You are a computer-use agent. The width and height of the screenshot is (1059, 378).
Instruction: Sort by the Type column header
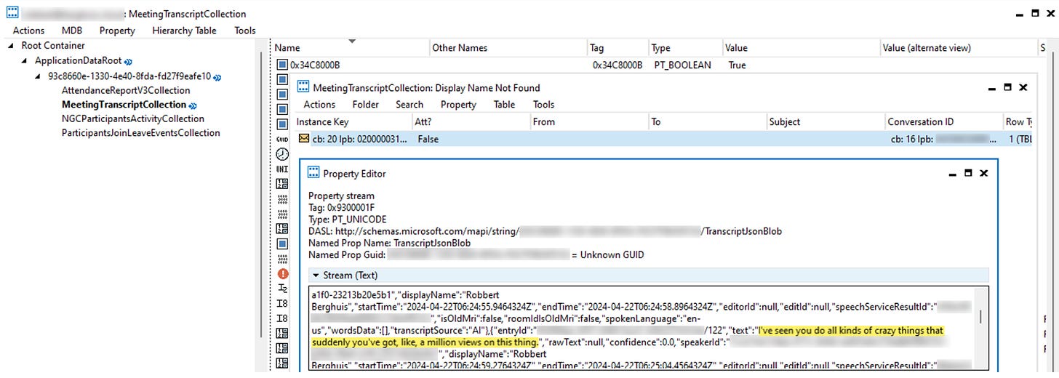tap(684, 48)
